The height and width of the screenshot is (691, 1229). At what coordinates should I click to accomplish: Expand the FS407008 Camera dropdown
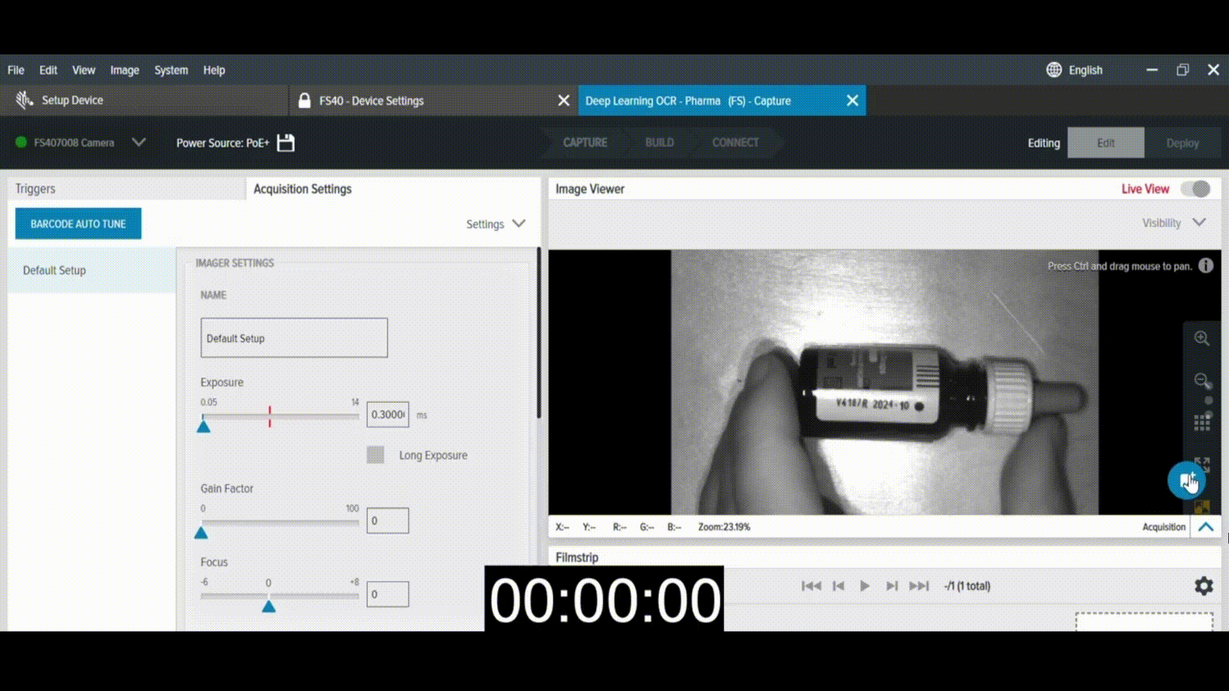pos(138,142)
